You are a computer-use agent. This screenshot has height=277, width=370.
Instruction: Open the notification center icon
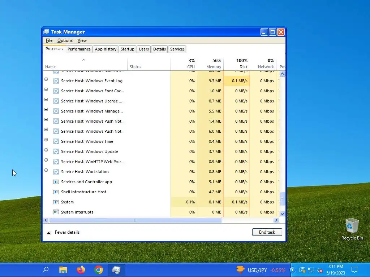pos(354,270)
